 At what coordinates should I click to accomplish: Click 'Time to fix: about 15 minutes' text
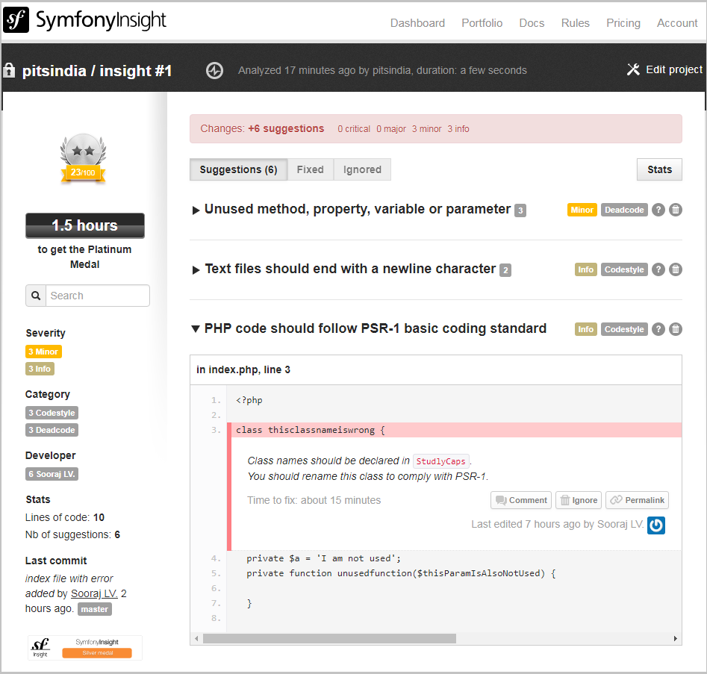(x=314, y=500)
